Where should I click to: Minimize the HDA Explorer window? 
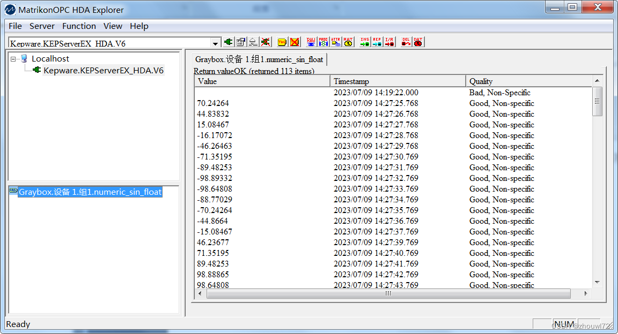555,7
